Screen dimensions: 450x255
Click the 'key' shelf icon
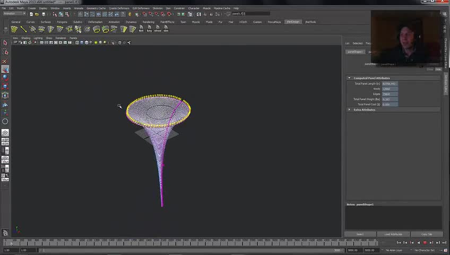(x=149, y=29)
